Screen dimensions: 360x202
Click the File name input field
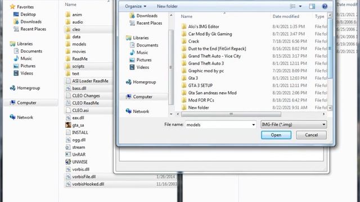218,125
